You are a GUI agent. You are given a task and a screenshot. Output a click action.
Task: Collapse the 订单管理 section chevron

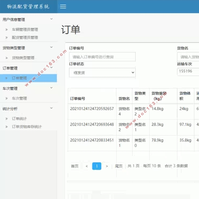(x=51, y=68)
